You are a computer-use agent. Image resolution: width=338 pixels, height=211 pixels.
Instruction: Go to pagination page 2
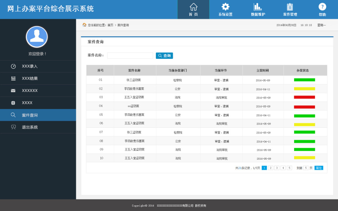[271, 168]
